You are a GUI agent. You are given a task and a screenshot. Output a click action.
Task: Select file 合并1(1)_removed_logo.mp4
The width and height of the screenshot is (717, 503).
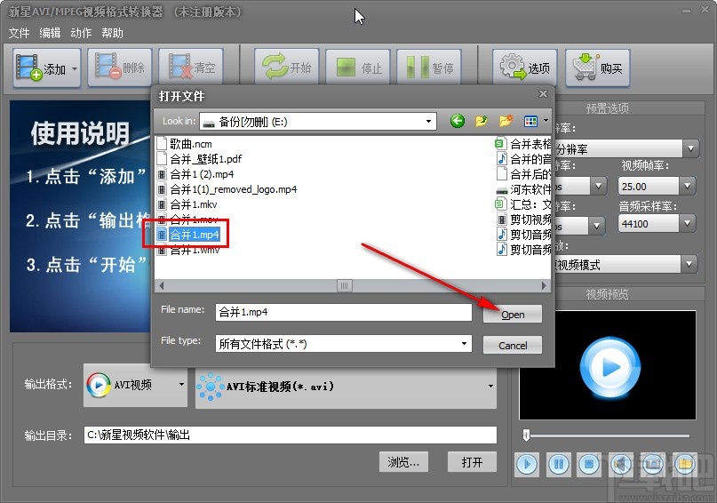[x=233, y=189]
